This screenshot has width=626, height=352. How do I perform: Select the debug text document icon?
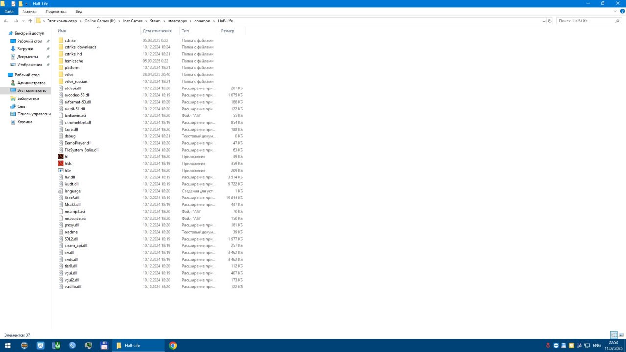(x=61, y=136)
